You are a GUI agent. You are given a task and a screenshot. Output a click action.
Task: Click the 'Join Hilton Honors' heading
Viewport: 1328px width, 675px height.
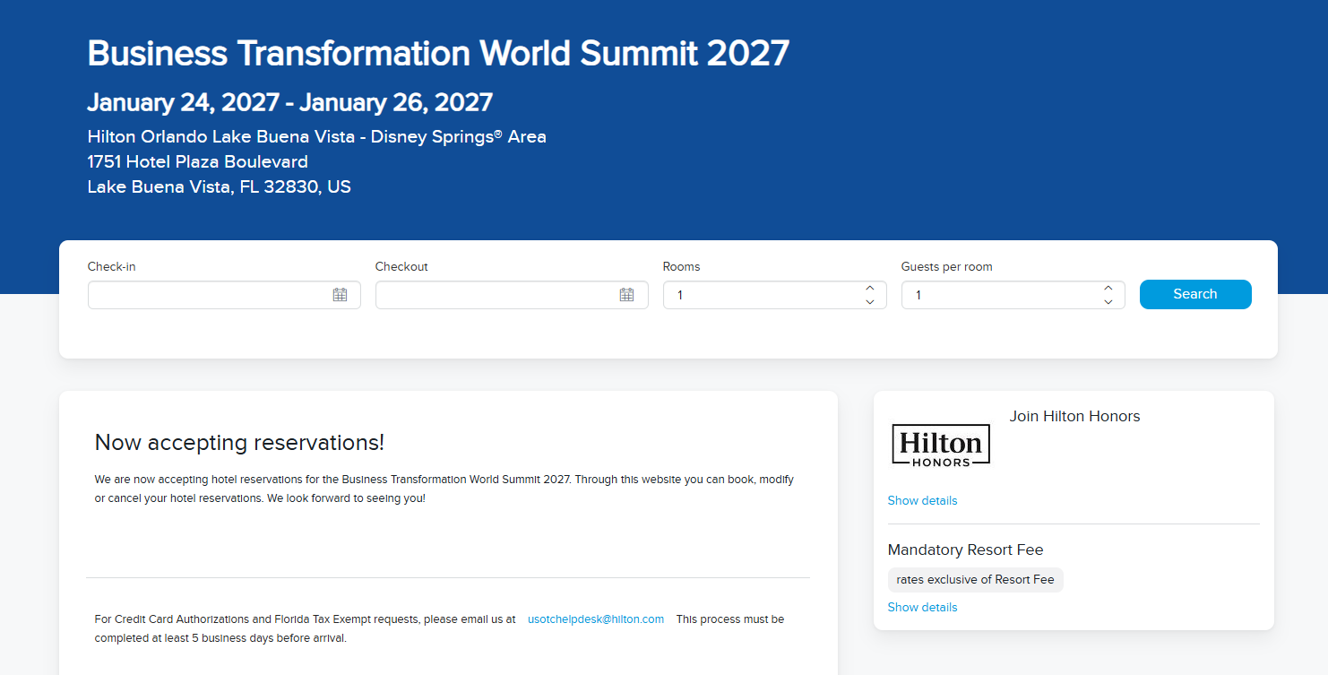click(1074, 417)
